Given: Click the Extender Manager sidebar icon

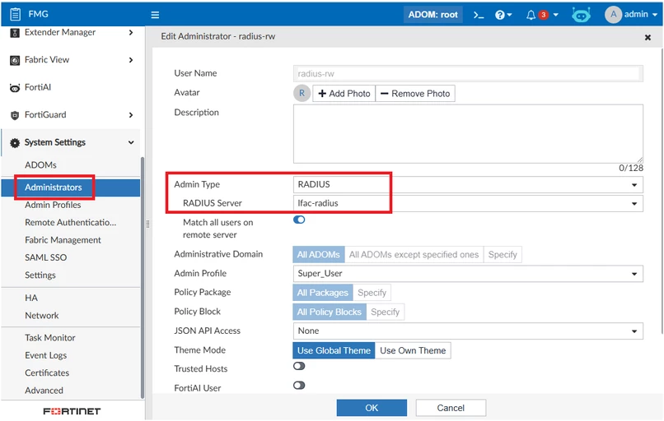Looking at the screenshot, I should (x=15, y=33).
